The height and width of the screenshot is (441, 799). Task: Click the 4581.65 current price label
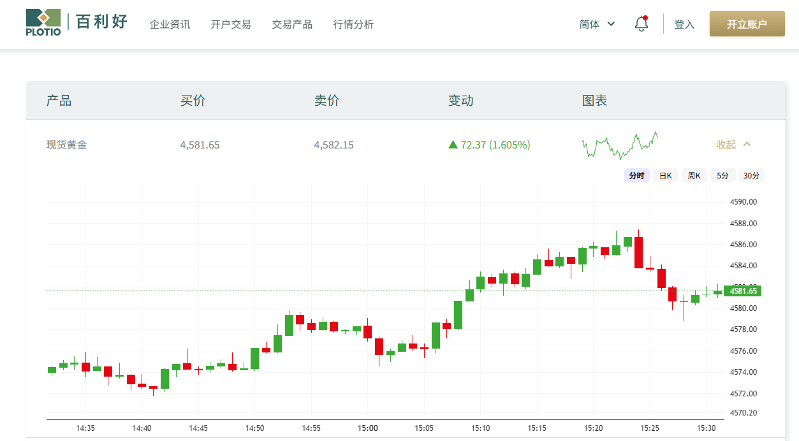point(743,291)
